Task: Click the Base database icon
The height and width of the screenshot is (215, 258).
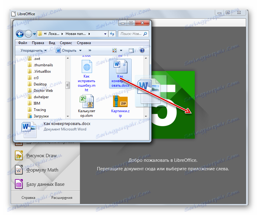Action: pyautogui.click(x=19, y=184)
